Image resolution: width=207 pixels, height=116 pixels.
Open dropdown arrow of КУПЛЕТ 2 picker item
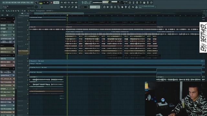click(14, 35)
